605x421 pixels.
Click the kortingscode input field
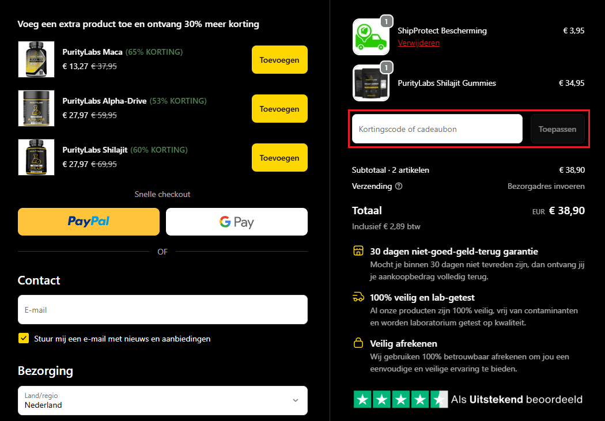point(437,129)
